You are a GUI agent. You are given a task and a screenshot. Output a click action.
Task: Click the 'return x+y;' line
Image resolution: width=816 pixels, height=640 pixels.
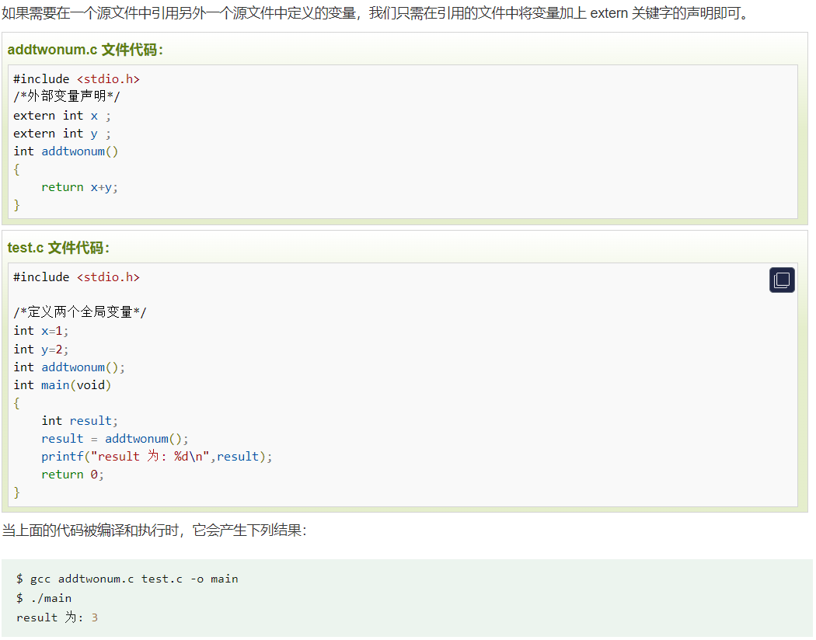point(79,188)
